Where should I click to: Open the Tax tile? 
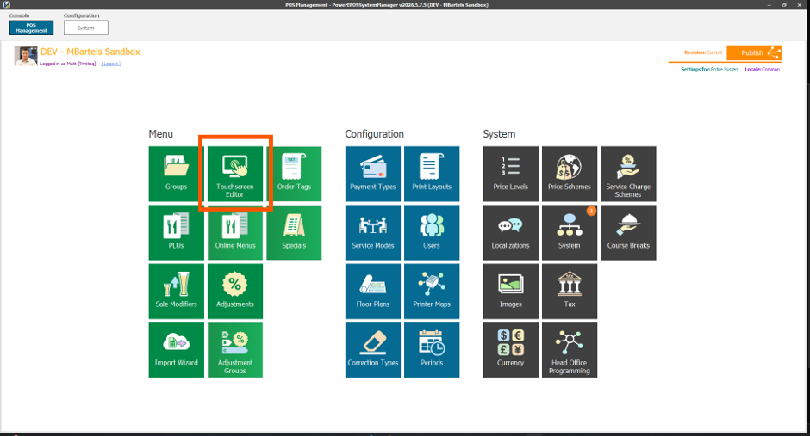[x=570, y=292]
